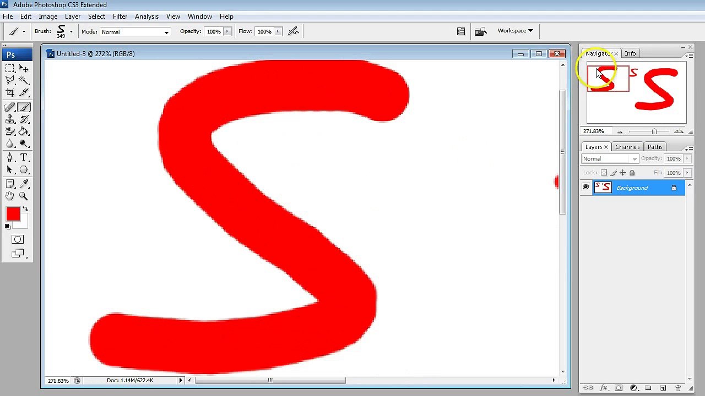Toggle lock all
This screenshot has width=705, height=396.
coord(632,173)
